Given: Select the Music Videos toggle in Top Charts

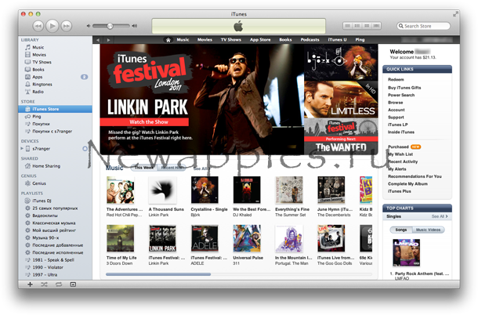Looking at the screenshot, I should click(x=429, y=230).
